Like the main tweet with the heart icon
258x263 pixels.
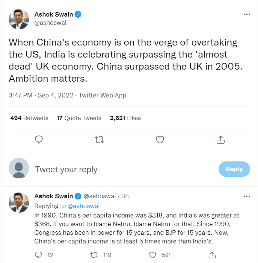coord(160,140)
